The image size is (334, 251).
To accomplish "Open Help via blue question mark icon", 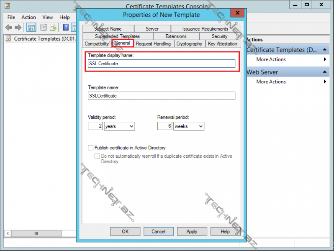I will tap(66, 28).
